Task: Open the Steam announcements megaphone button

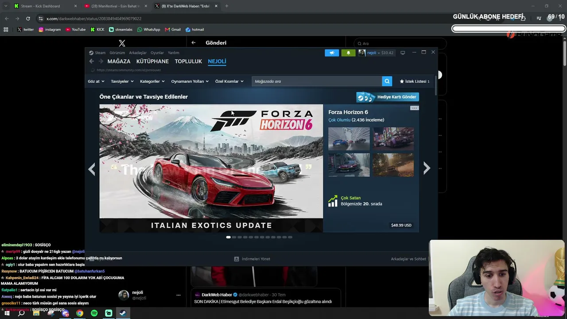Action: point(332,53)
